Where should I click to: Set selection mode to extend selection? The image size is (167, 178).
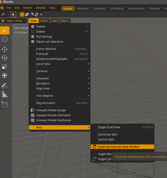(27, 15)
